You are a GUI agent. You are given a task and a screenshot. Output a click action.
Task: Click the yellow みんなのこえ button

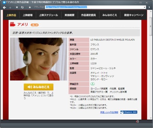pyautogui.click(x=39, y=87)
